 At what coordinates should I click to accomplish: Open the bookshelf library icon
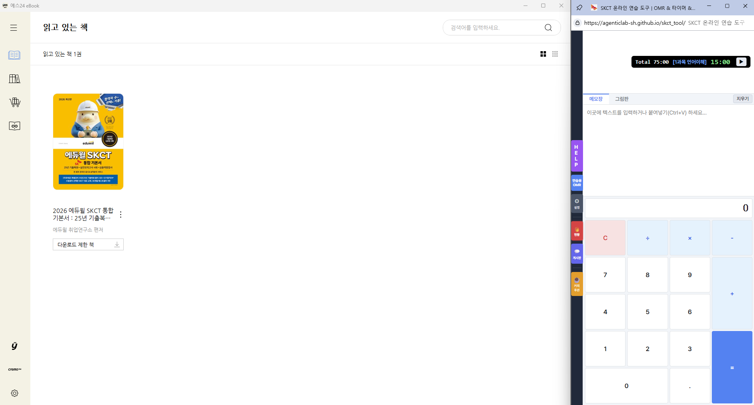tap(15, 79)
